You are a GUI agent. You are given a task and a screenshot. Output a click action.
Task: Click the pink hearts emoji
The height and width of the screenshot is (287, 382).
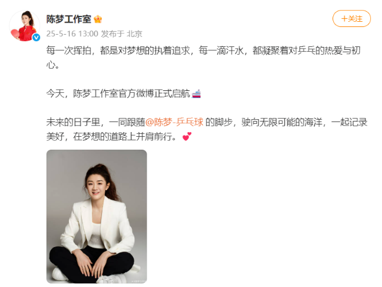pos(187,137)
